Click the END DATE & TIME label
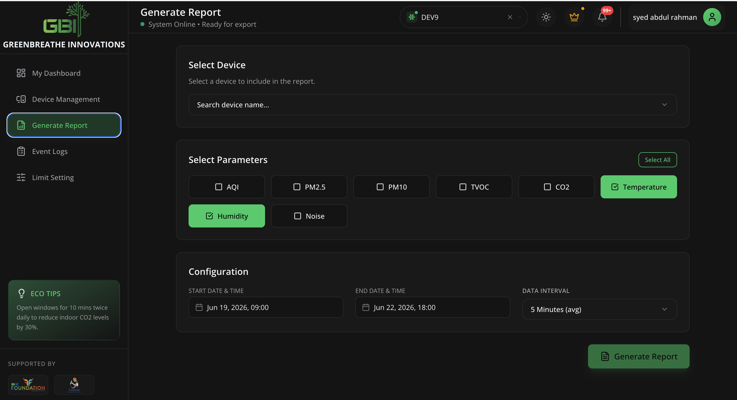The image size is (737, 400). coord(380,290)
